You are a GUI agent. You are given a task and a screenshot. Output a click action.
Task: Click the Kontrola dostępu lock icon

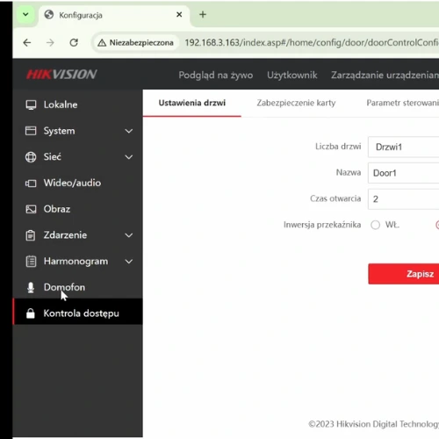point(31,313)
